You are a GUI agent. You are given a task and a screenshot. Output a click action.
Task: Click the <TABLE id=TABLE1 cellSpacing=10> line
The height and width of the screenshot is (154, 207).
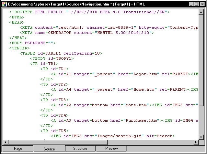(x=61, y=53)
